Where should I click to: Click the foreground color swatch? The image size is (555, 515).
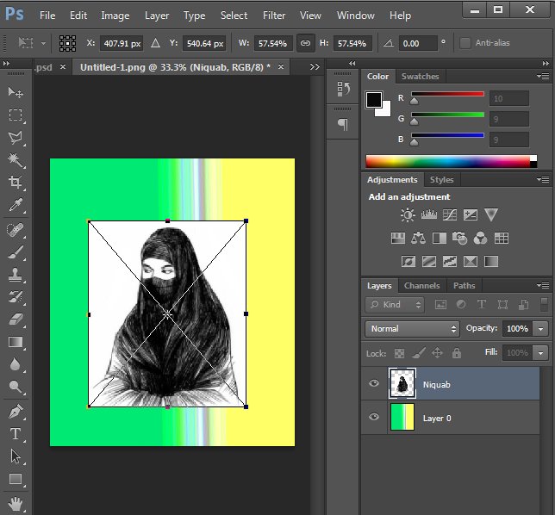click(374, 100)
